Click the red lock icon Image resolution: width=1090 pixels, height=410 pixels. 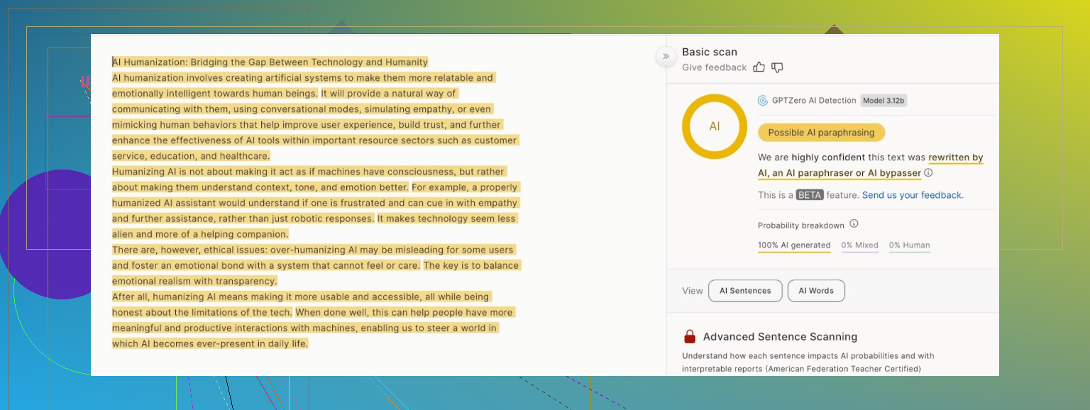689,337
